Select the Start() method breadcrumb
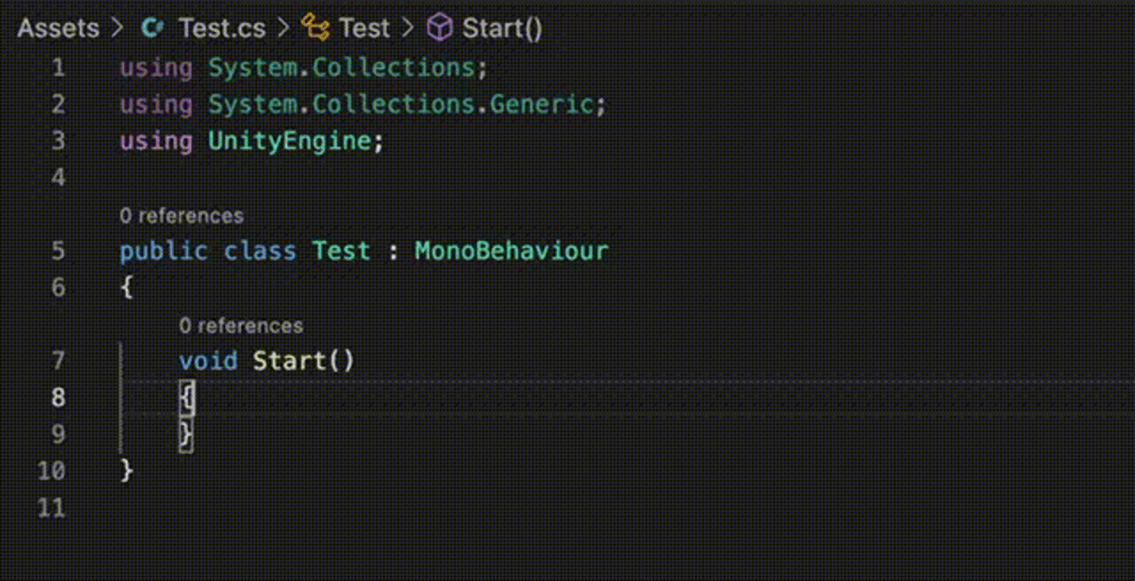The width and height of the screenshot is (1135, 581). 502,28
